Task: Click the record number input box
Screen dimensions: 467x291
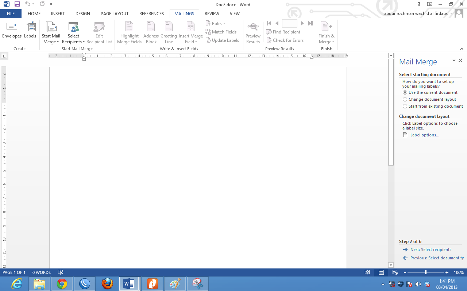Action: pos(290,23)
